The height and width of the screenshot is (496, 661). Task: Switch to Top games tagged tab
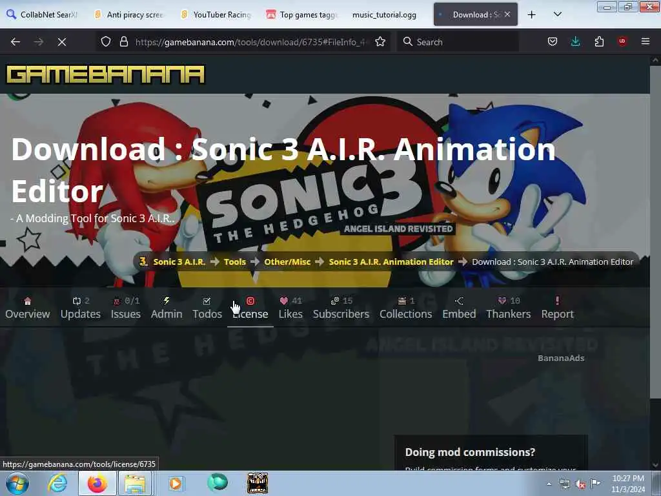pos(303,15)
